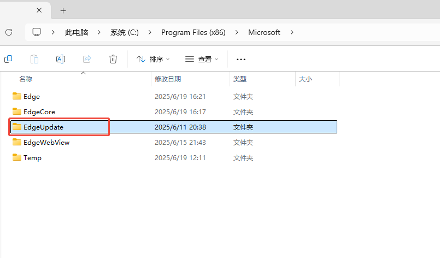Click the paste icon in toolbar
Screen dimensions: 440x258
click(34, 59)
